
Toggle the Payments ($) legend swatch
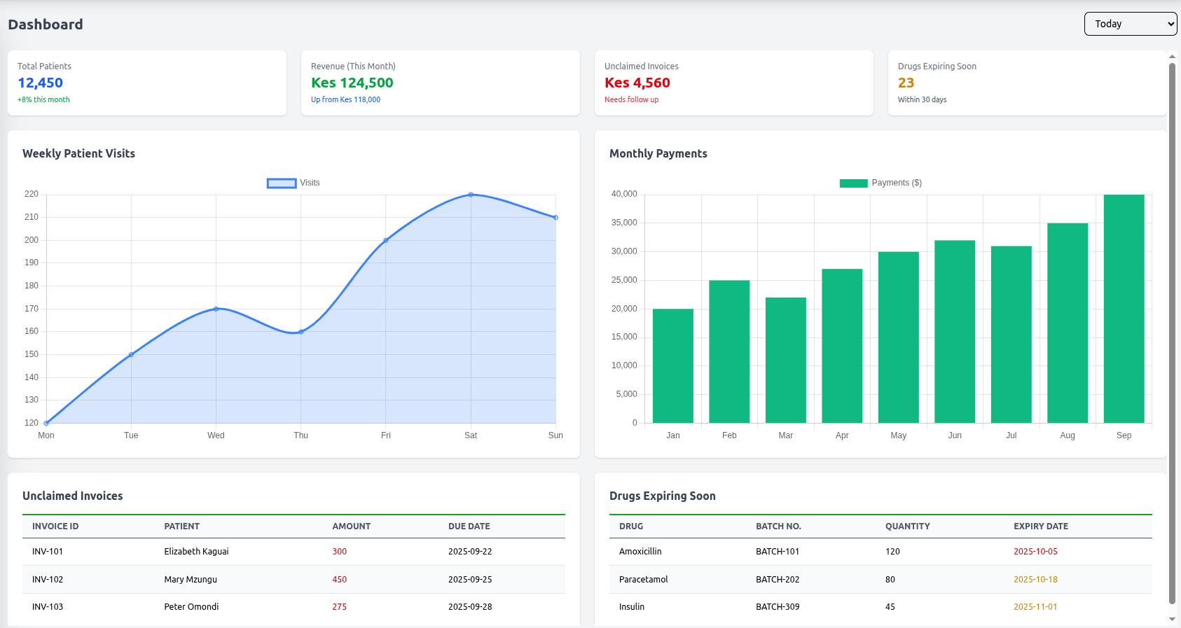tap(854, 183)
